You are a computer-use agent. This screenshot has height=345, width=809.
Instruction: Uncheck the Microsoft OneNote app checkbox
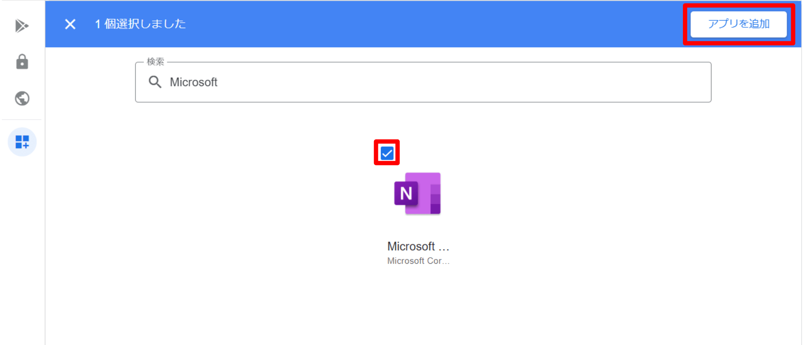[x=387, y=153]
